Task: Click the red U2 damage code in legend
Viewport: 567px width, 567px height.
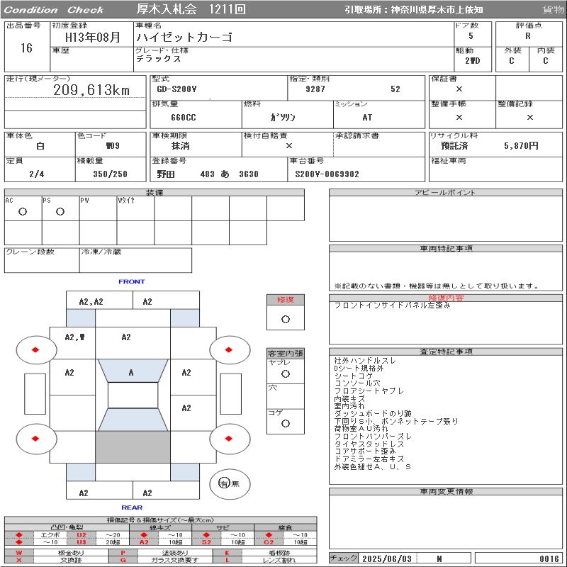Action: [x=82, y=534]
